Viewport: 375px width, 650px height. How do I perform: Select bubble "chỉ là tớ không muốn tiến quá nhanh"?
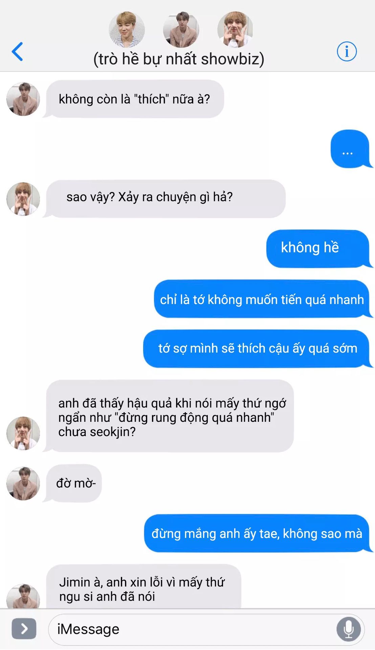point(262,299)
